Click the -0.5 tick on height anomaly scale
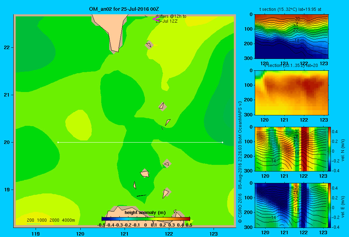This screenshot has width=349, height=237. click(x=101, y=225)
